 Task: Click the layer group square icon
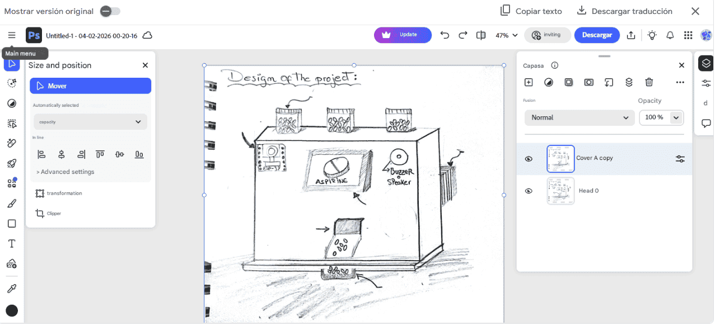pos(569,82)
